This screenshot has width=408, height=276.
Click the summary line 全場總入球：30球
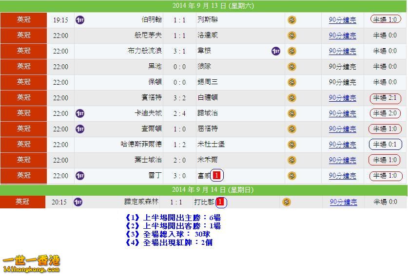coord(168,234)
